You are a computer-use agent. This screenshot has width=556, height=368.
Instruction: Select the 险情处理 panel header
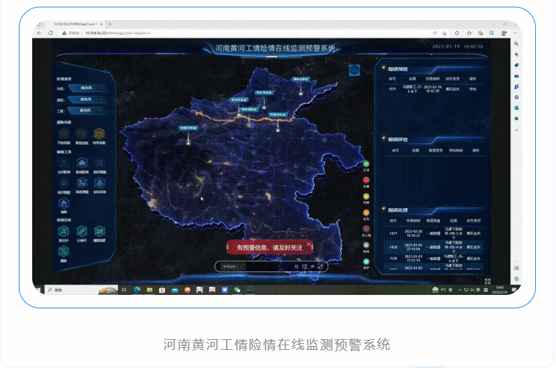tap(398, 210)
